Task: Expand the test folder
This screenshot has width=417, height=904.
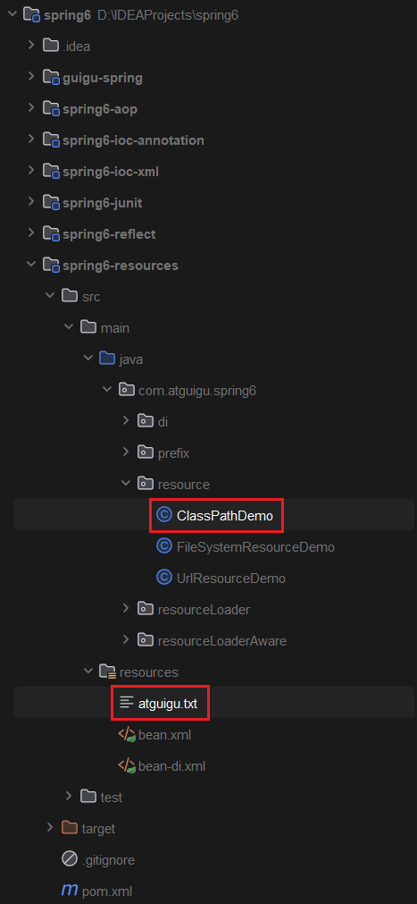Action: (69, 797)
